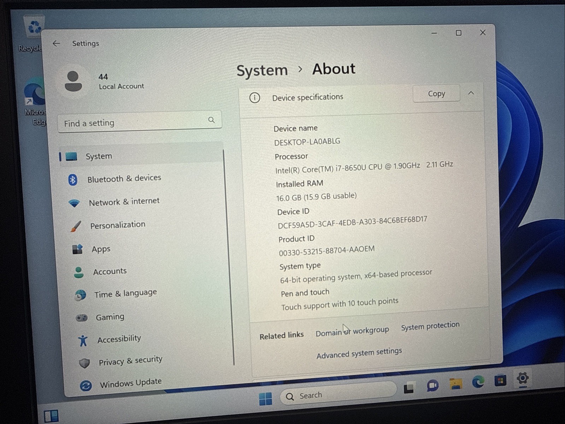
Task: Click the Personalization paintbrush icon
Action: coord(76,226)
